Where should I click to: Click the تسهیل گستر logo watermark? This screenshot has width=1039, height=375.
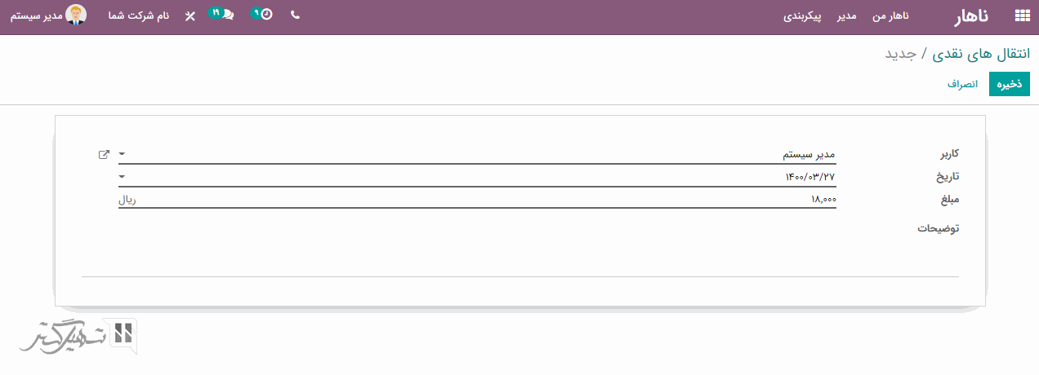pos(79,336)
